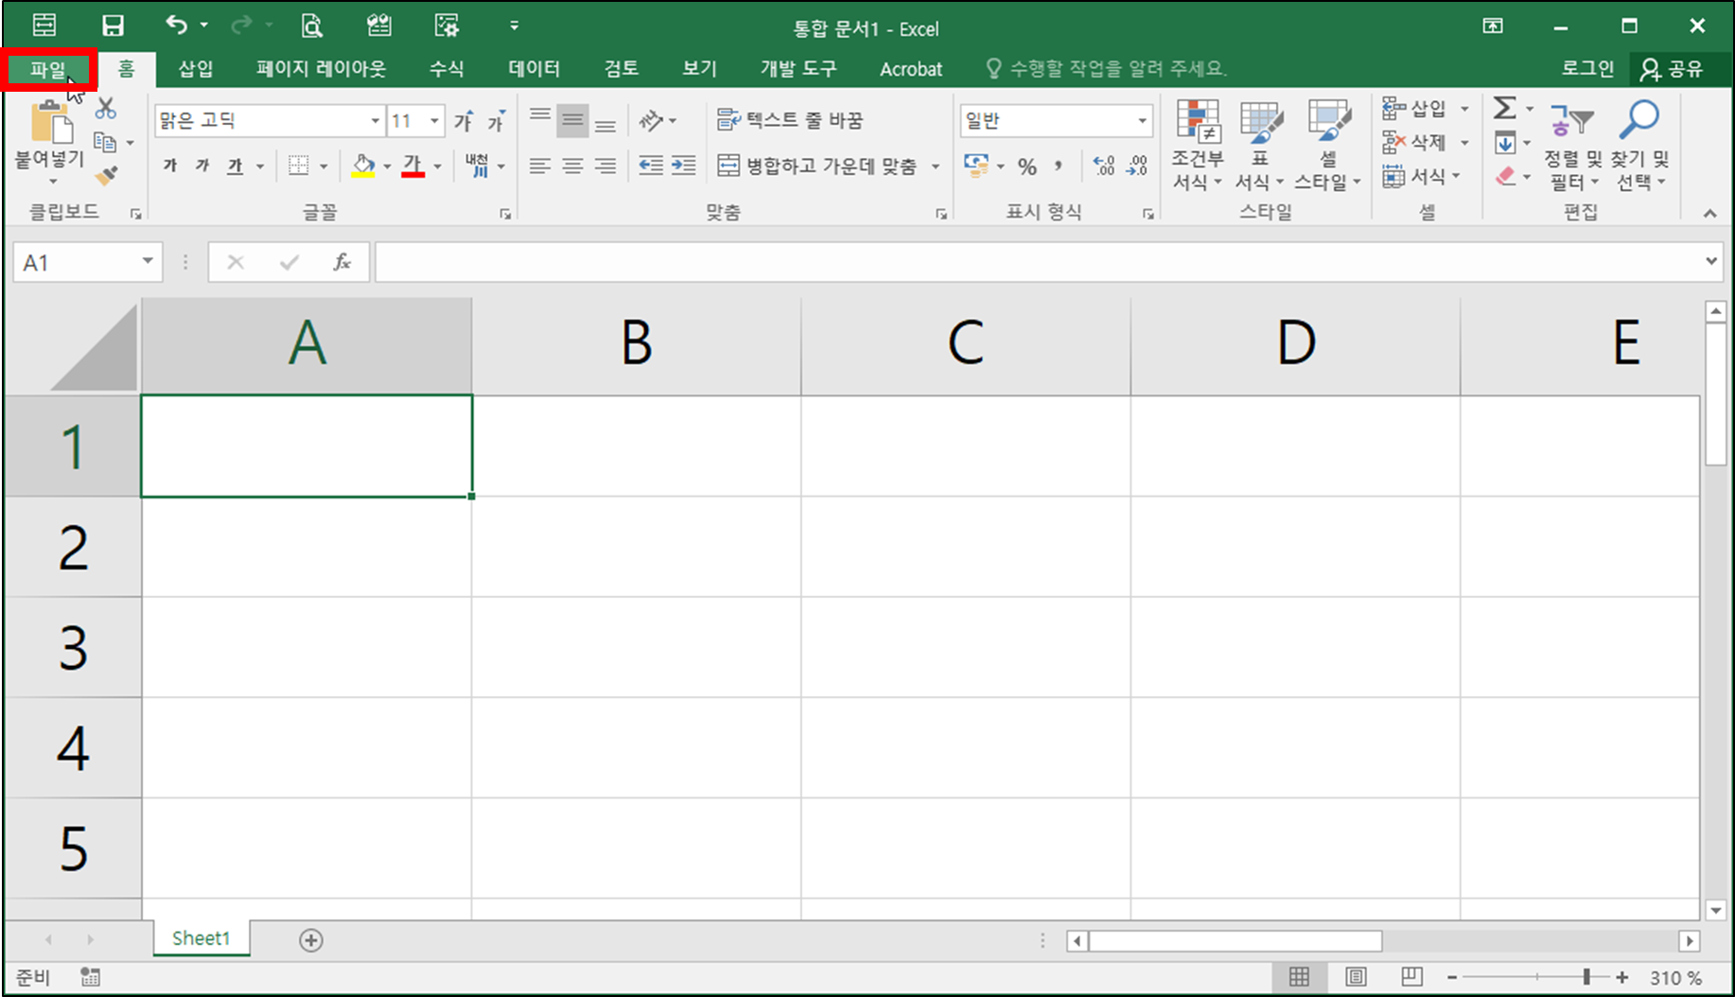The image size is (1735, 997).
Task: Apply the yellow fill color bucket
Action: (363, 166)
